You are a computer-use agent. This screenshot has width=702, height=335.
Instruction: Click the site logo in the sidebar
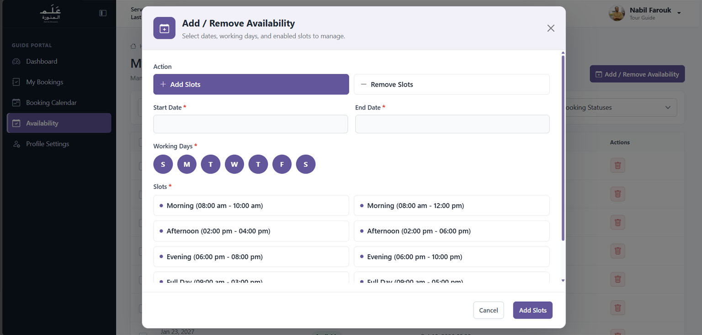[50, 14]
